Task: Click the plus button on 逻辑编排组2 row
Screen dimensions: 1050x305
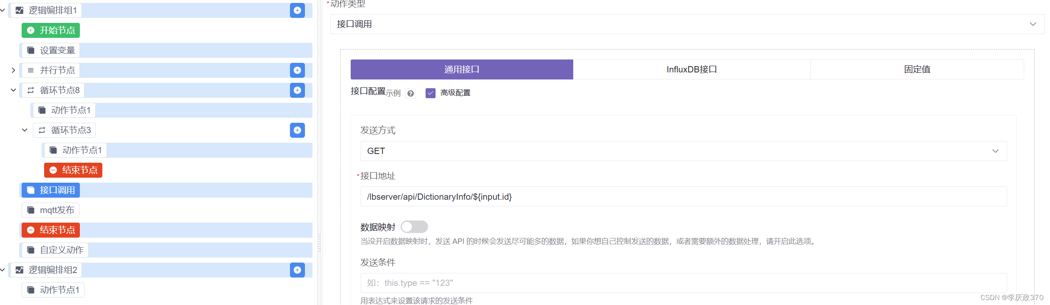Action: (x=297, y=270)
